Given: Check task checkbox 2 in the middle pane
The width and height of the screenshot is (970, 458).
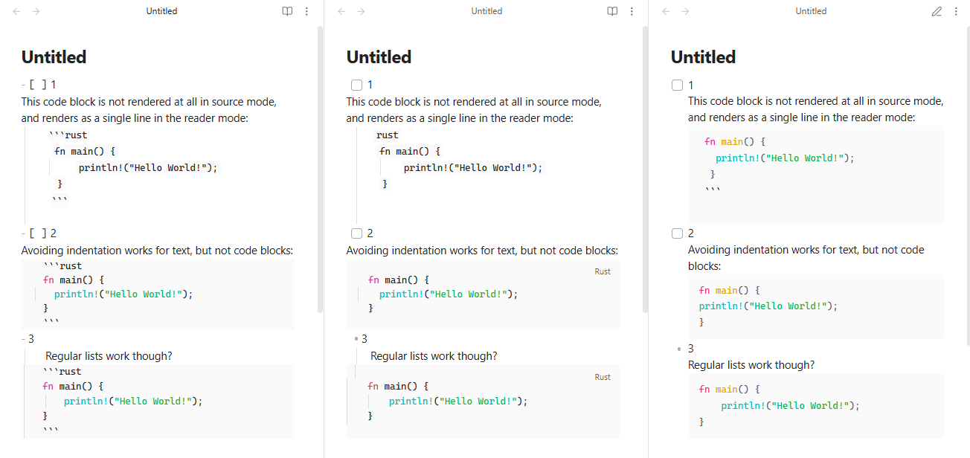Looking at the screenshot, I should point(356,233).
